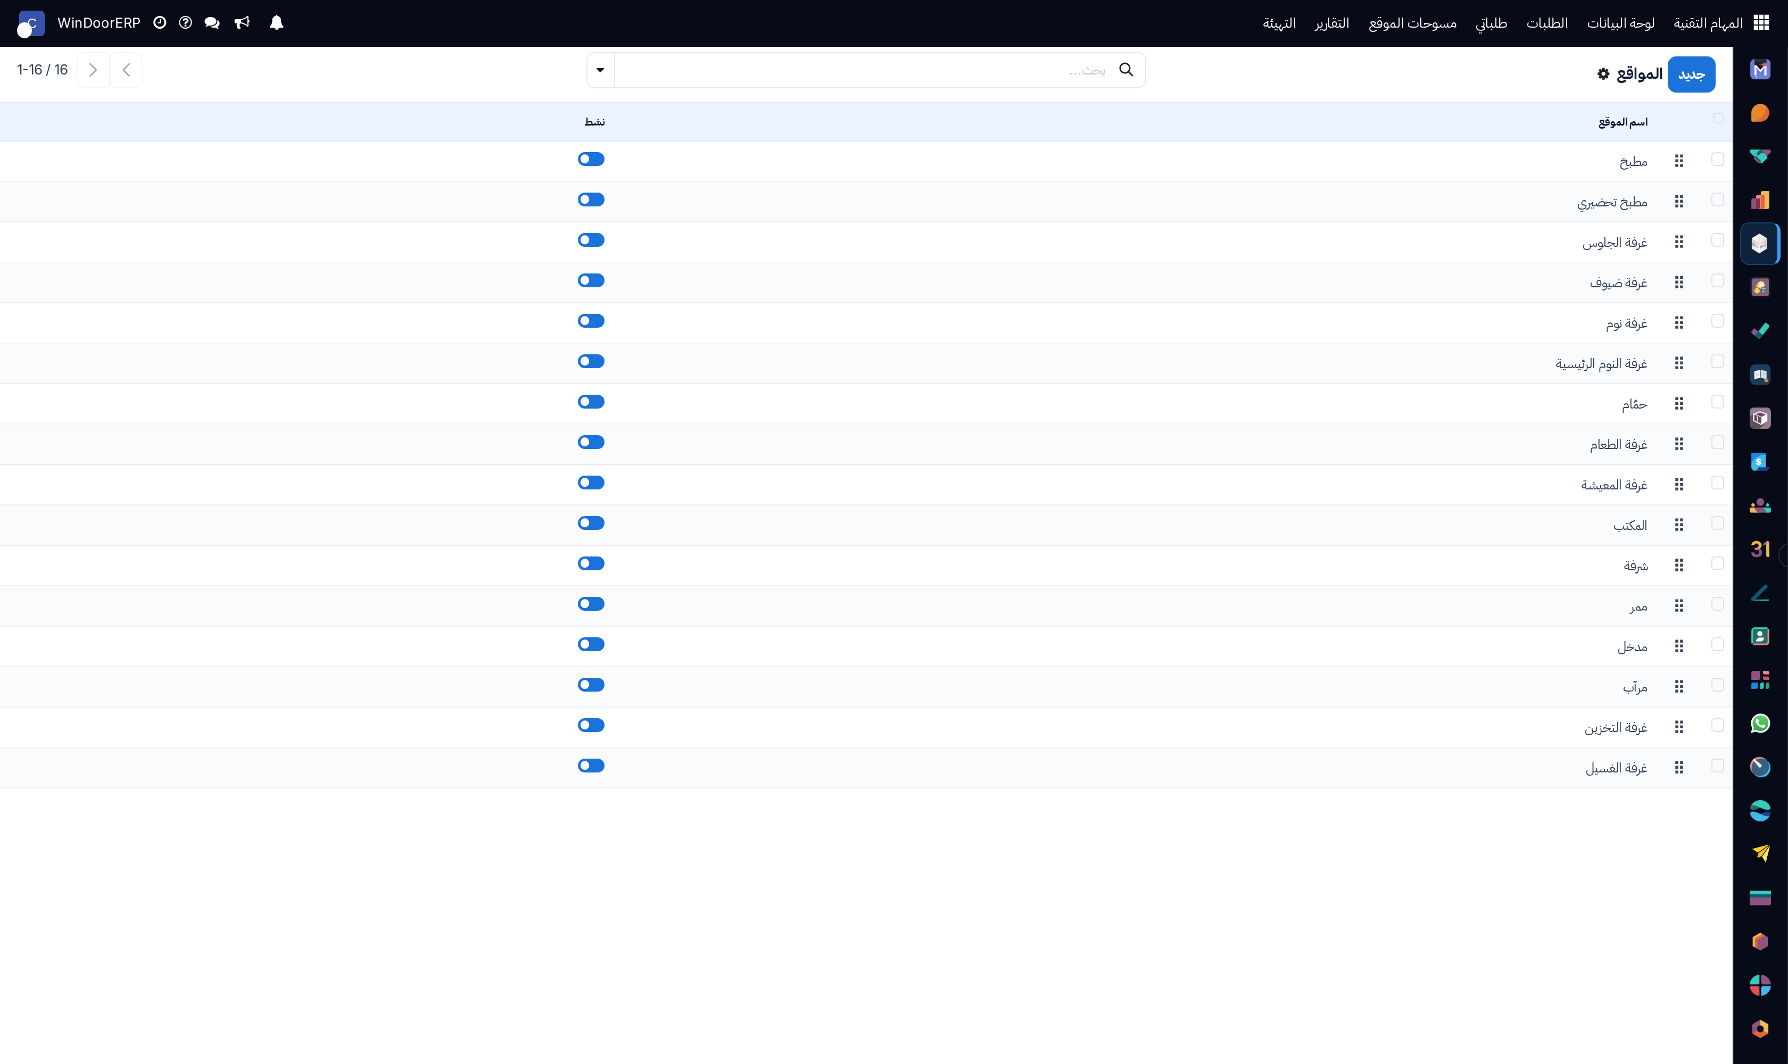Click the WinDoorERP company name
The image size is (1788, 1064).
pyautogui.click(x=99, y=23)
